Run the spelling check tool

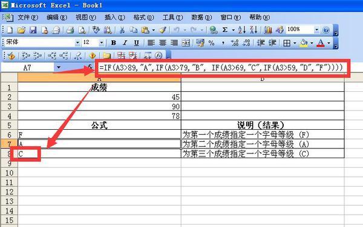click(96, 30)
